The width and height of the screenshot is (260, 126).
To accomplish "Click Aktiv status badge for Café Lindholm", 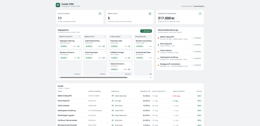I will click(x=199, y=106).
